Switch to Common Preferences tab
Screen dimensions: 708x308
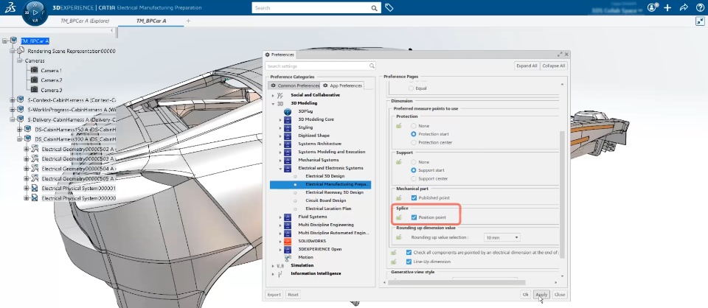pos(294,85)
